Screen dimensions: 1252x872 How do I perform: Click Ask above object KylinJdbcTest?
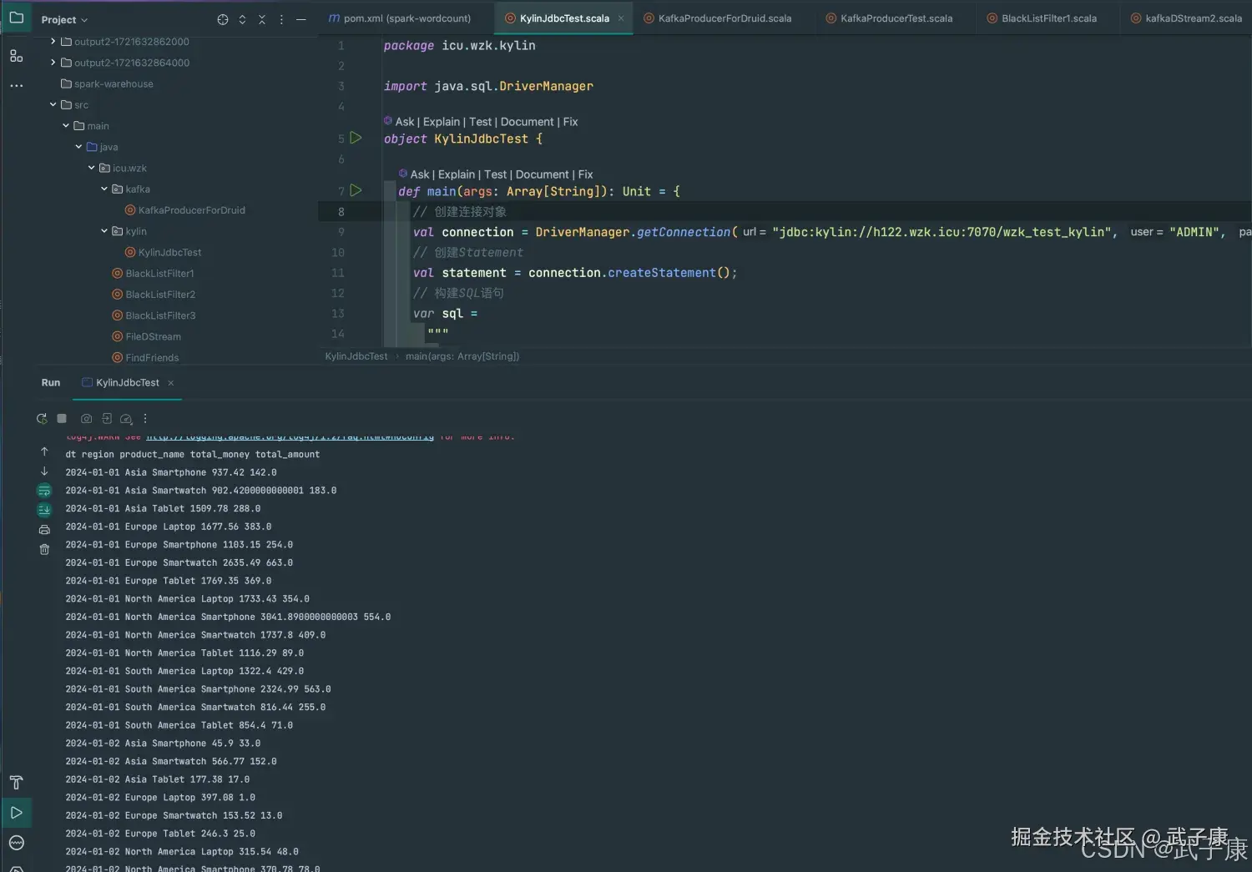coord(405,122)
